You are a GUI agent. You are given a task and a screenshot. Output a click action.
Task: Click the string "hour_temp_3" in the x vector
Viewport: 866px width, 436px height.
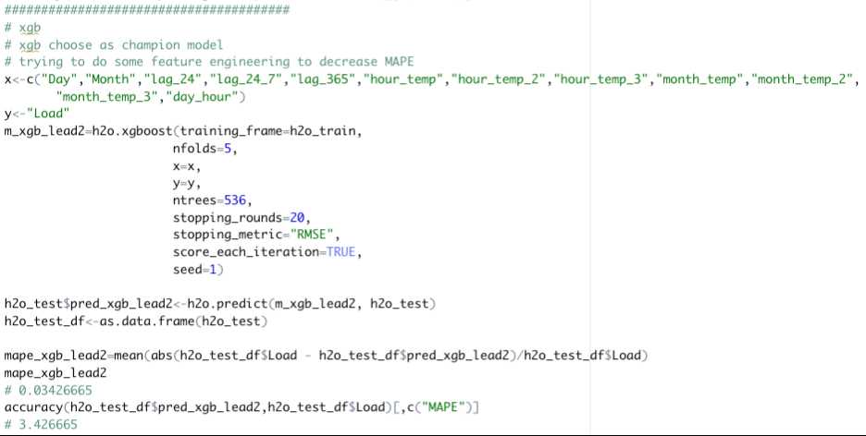(601, 79)
